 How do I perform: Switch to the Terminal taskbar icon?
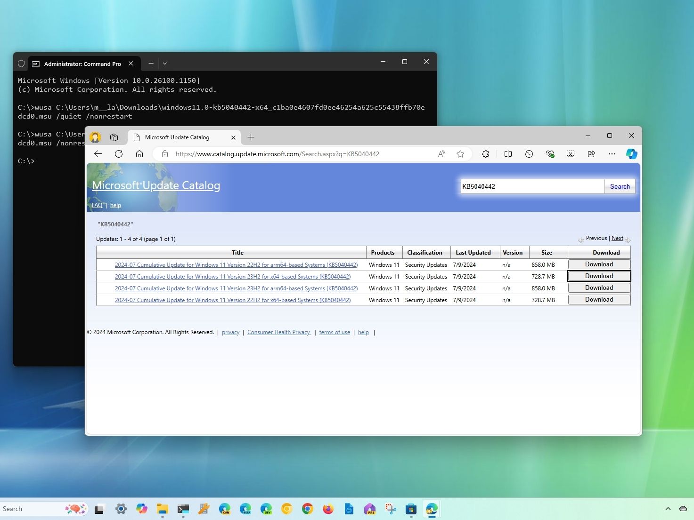[183, 509]
